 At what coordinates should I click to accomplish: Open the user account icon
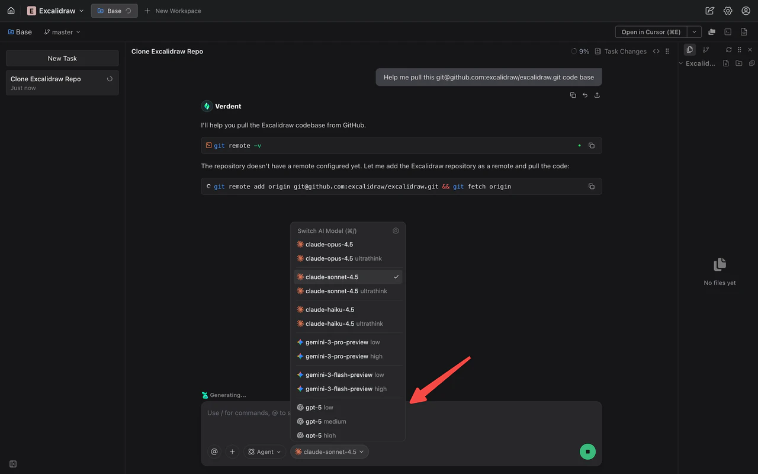[746, 11]
